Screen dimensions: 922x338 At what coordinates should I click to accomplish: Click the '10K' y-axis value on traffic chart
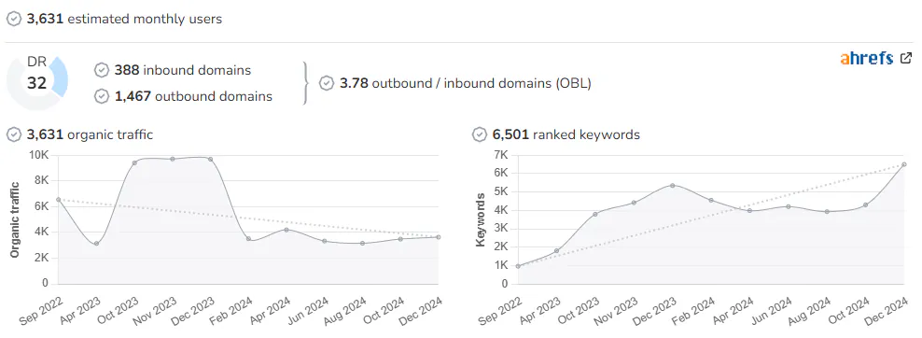38,155
